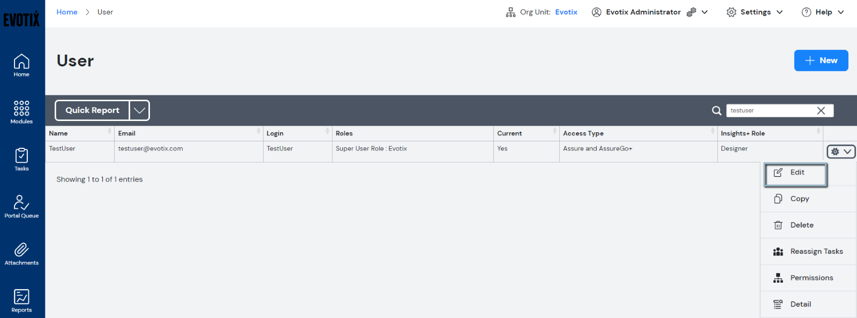Open the Modules grid icon

pos(21,108)
